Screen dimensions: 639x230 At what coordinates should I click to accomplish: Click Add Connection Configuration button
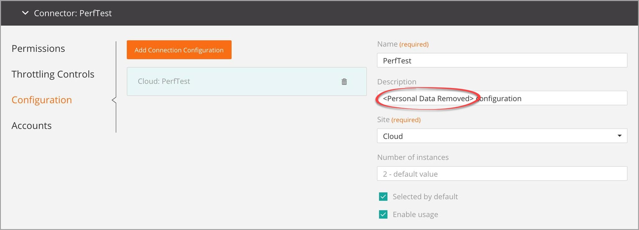click(179, 50)
